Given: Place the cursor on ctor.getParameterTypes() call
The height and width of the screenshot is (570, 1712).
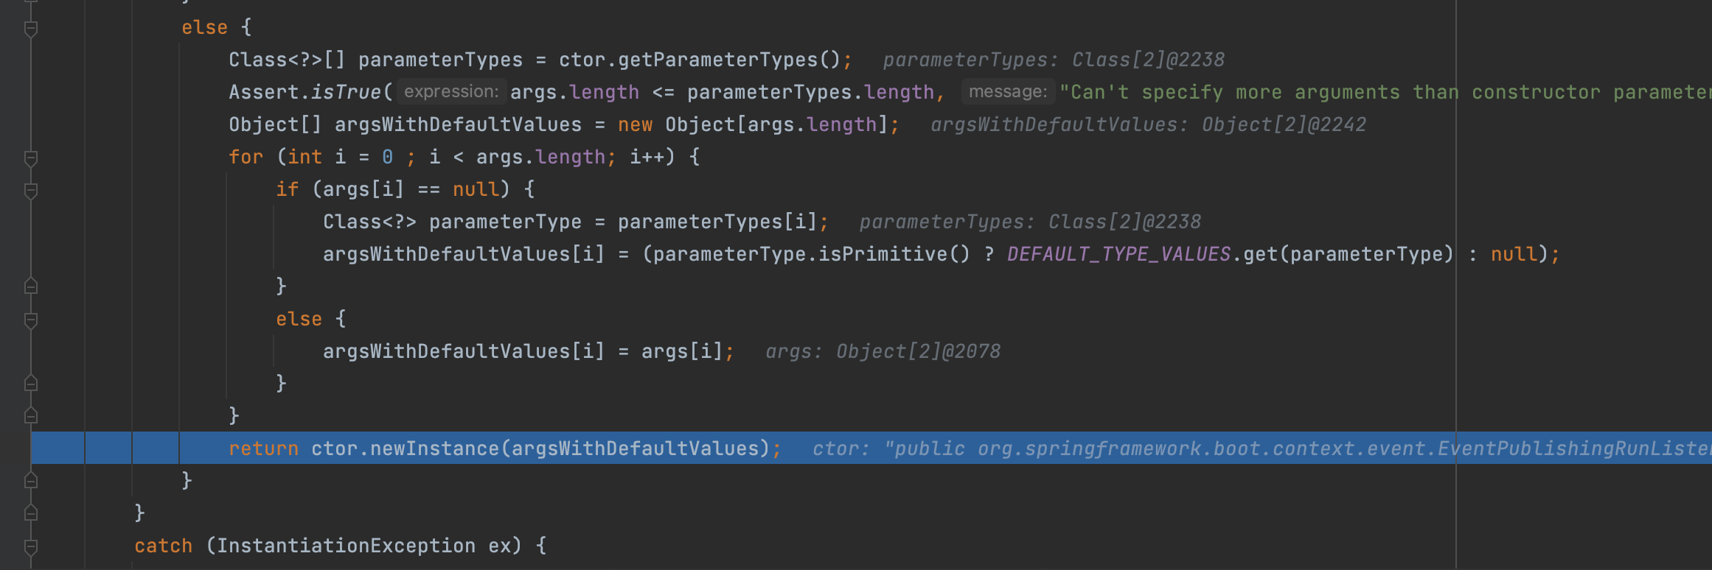Looking at the screenshot, I should click(x=699, y=60).
